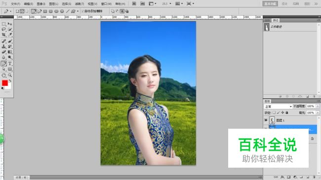Select the Pen tool in toolbox
321x180 pixels.
coord(3,64)
